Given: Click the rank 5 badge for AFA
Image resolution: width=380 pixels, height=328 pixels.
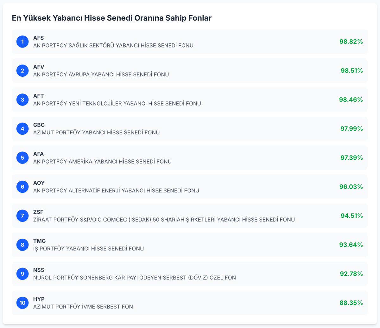Looking at the screenshot, I should tap(22, 158).
